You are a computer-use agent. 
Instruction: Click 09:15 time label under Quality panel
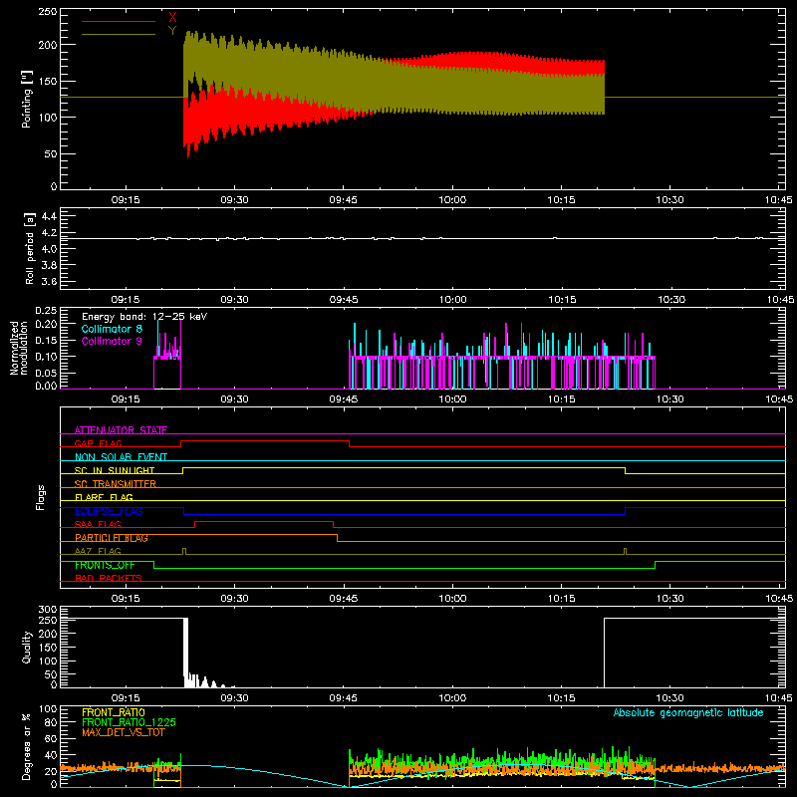[x=126, y=698]
